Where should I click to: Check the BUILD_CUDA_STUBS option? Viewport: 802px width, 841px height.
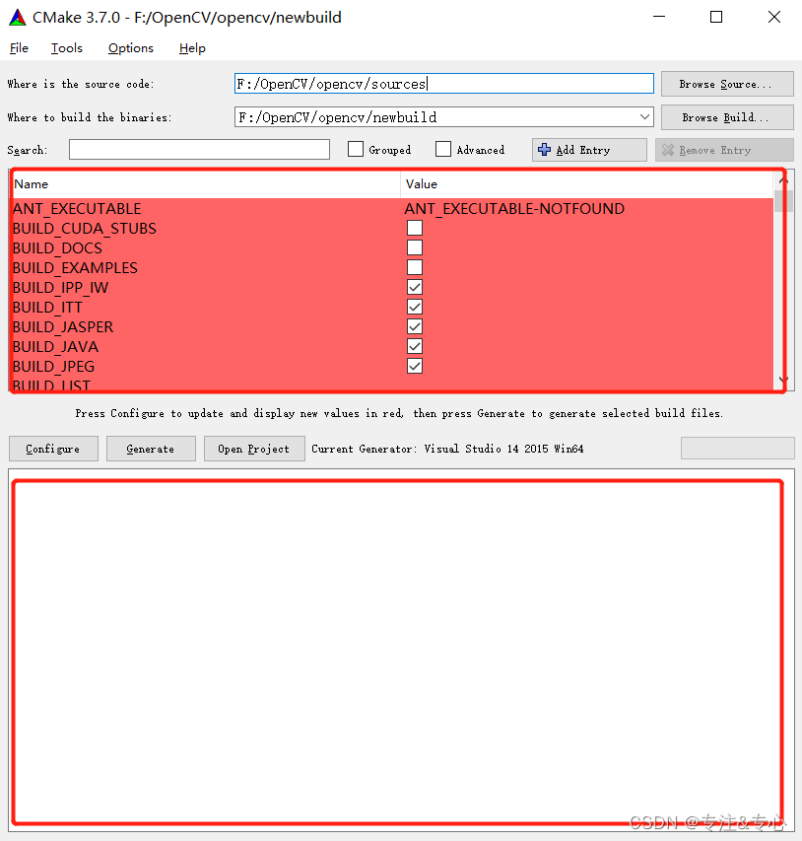pyautogui.click(x=415, y=228)
